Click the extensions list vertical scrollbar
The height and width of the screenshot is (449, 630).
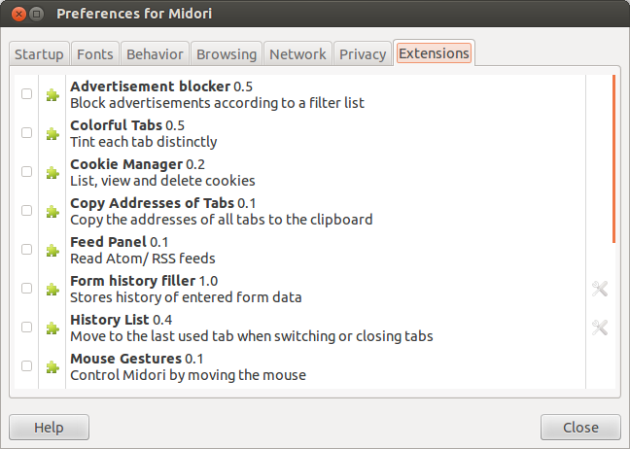coord(613,158)
